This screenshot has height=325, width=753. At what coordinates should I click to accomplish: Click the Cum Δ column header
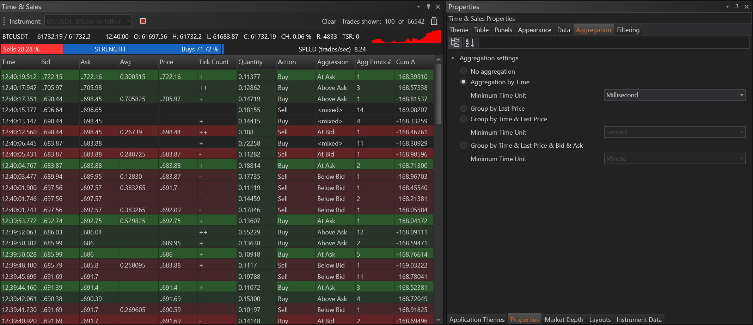coord(405,62)
